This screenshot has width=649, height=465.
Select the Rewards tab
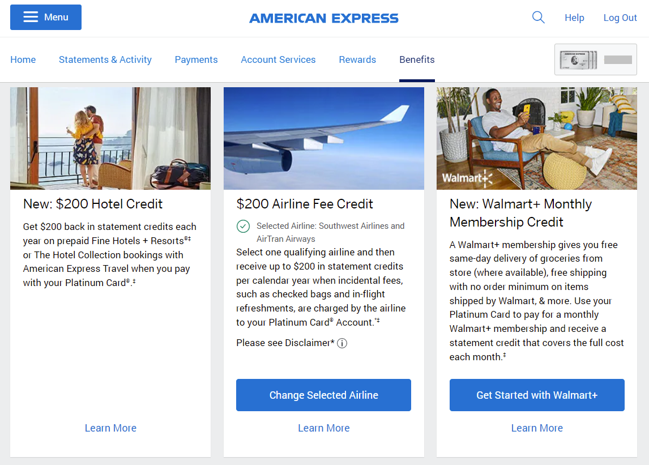click(x=357, y=59)
